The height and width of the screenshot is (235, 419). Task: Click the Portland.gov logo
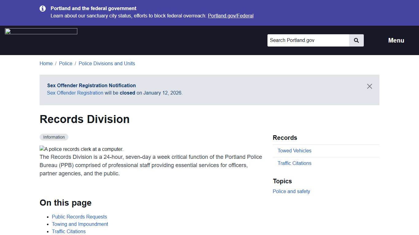tap(41, 31)
